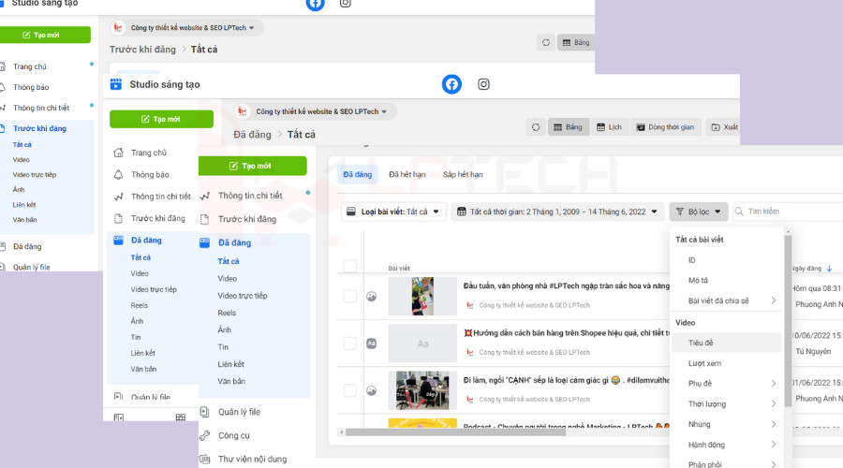The image size is (843, 468).
Task: Open the Loại bài viết dropdown
Action: tap(392, 212)
